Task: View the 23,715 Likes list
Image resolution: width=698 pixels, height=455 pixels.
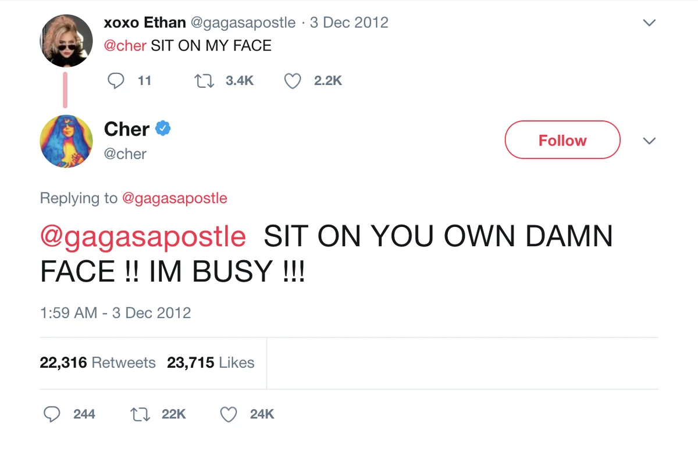Action: pyautogui.click(x=211, y=362)
